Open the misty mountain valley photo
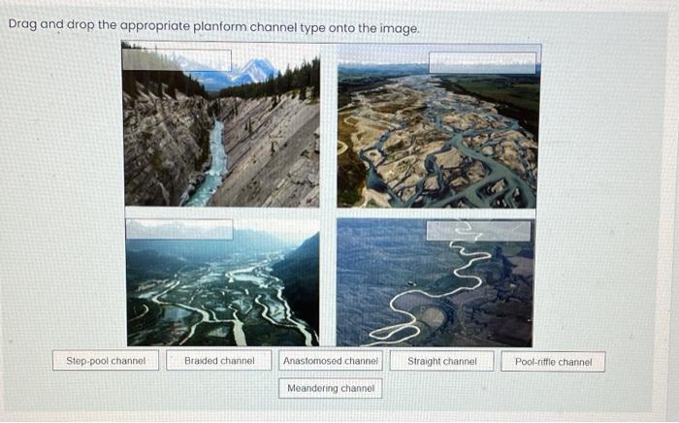679x423 pixels. [222, 282]
